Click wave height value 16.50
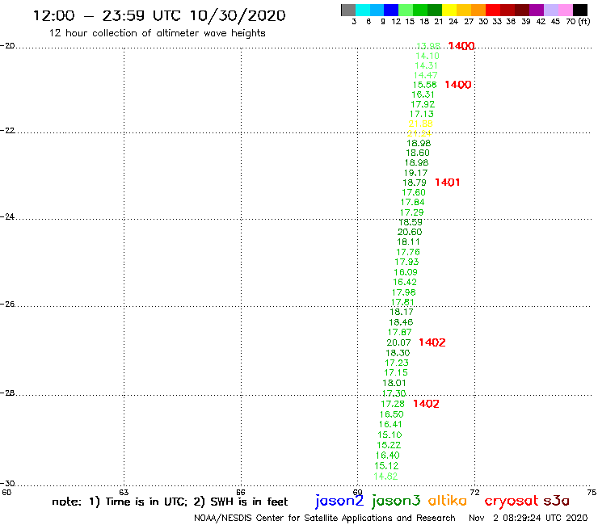Viewport: 598px width, 525px height. [392, 414]
